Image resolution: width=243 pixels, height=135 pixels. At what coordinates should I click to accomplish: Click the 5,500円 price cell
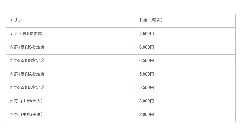186,88
